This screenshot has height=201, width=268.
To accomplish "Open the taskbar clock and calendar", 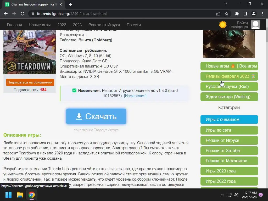I will [x=249, y=195].
